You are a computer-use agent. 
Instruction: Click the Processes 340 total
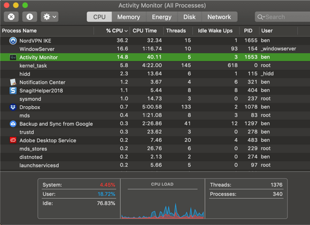point(277,194)
